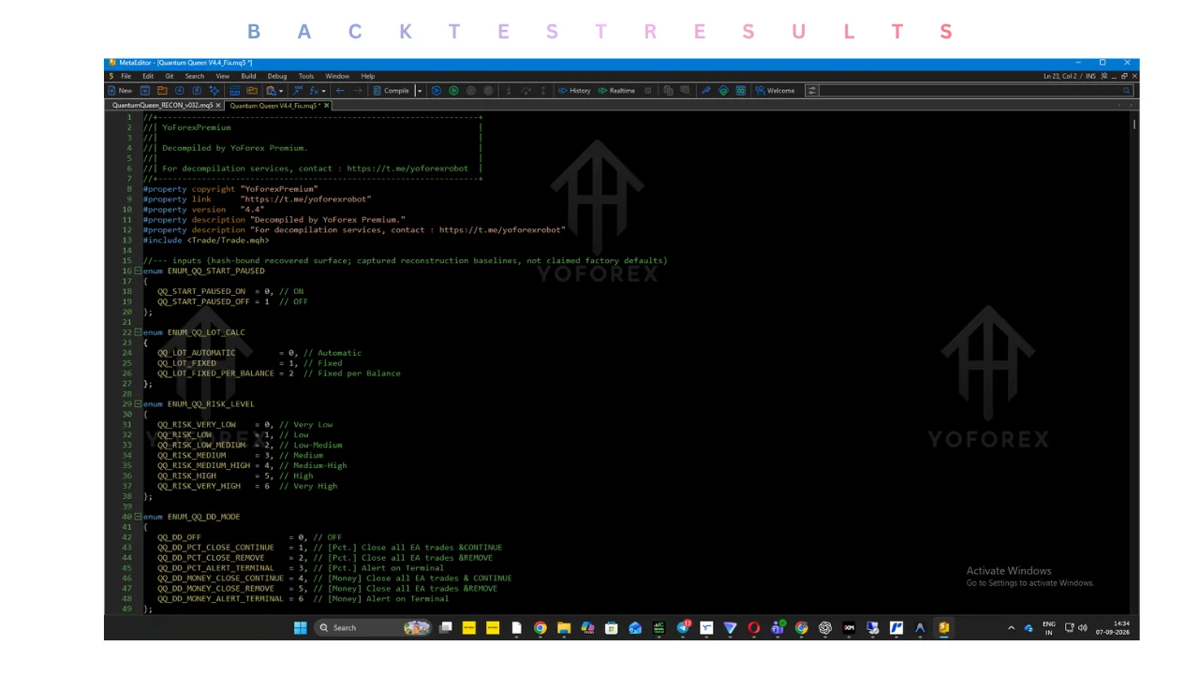Click the fx function list icon

click(314, 91)
